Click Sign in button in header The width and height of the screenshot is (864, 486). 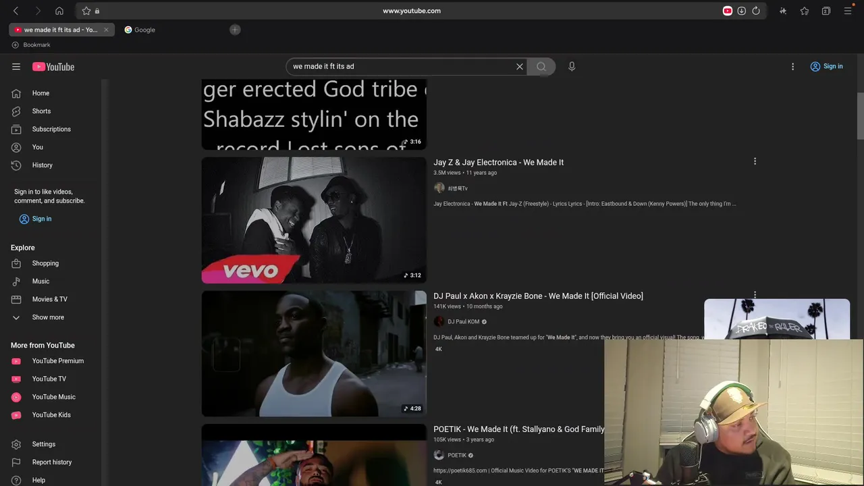827,67
